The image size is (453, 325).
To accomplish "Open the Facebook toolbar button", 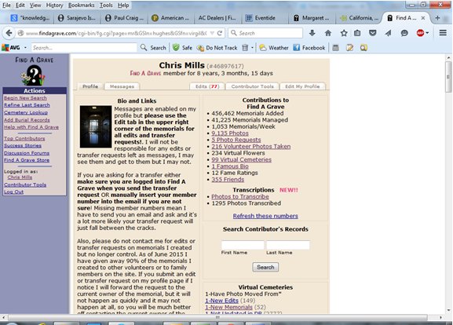I will pos(309,48).
